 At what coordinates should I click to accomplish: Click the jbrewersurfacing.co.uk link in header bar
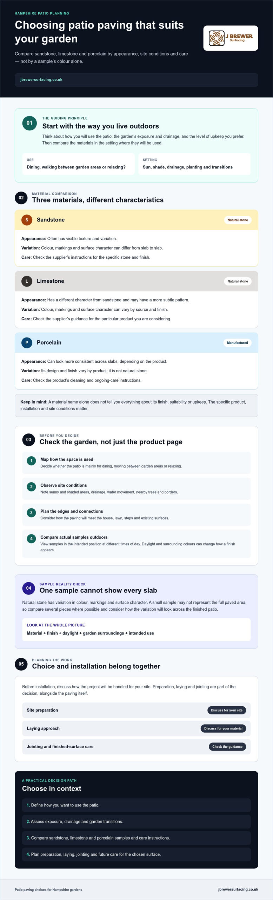click(41, 80)
